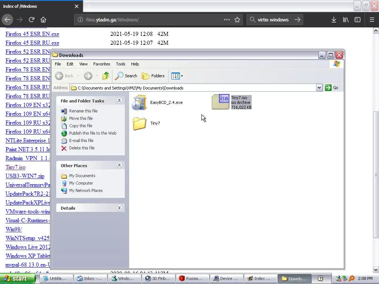The width and height of the screenshot is (379, 284).
Task: Click the question mark taskbar help icon
Action: click(320, 279)
